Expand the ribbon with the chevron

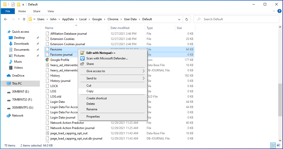point(274,11)
